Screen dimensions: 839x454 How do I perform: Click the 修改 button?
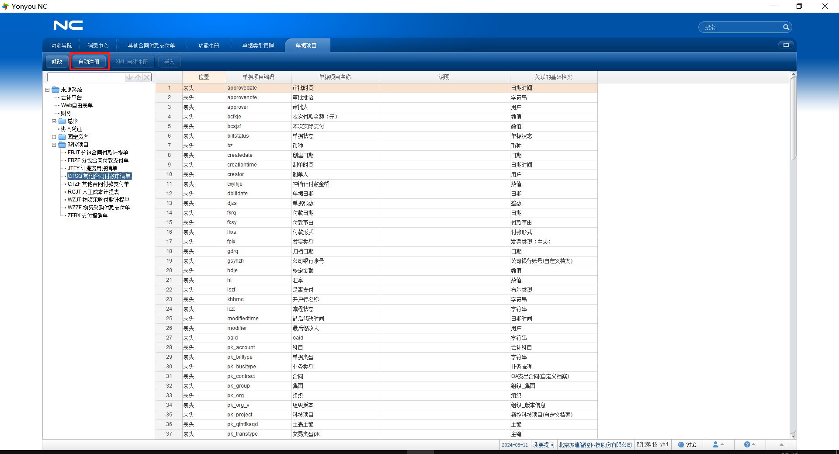57,62
